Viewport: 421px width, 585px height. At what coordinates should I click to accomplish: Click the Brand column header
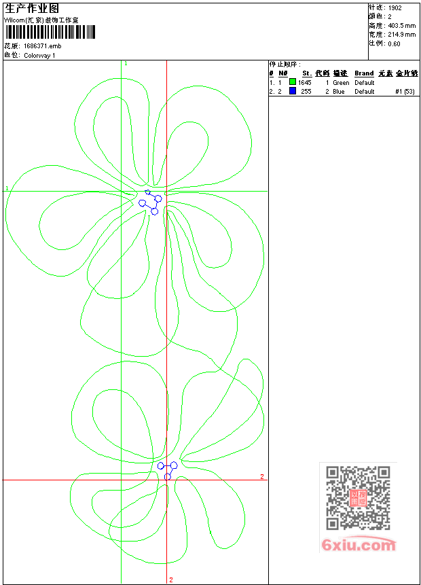[x=364, y=73]
